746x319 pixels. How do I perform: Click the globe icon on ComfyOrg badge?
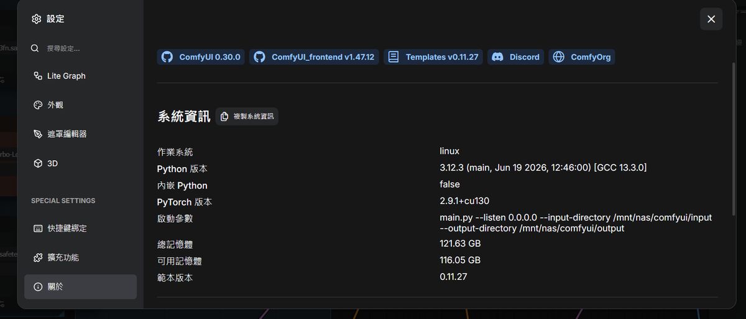pos(559,57)
